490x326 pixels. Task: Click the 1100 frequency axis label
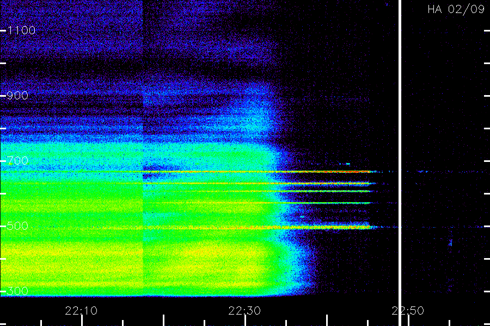click(x=21, y=30)
